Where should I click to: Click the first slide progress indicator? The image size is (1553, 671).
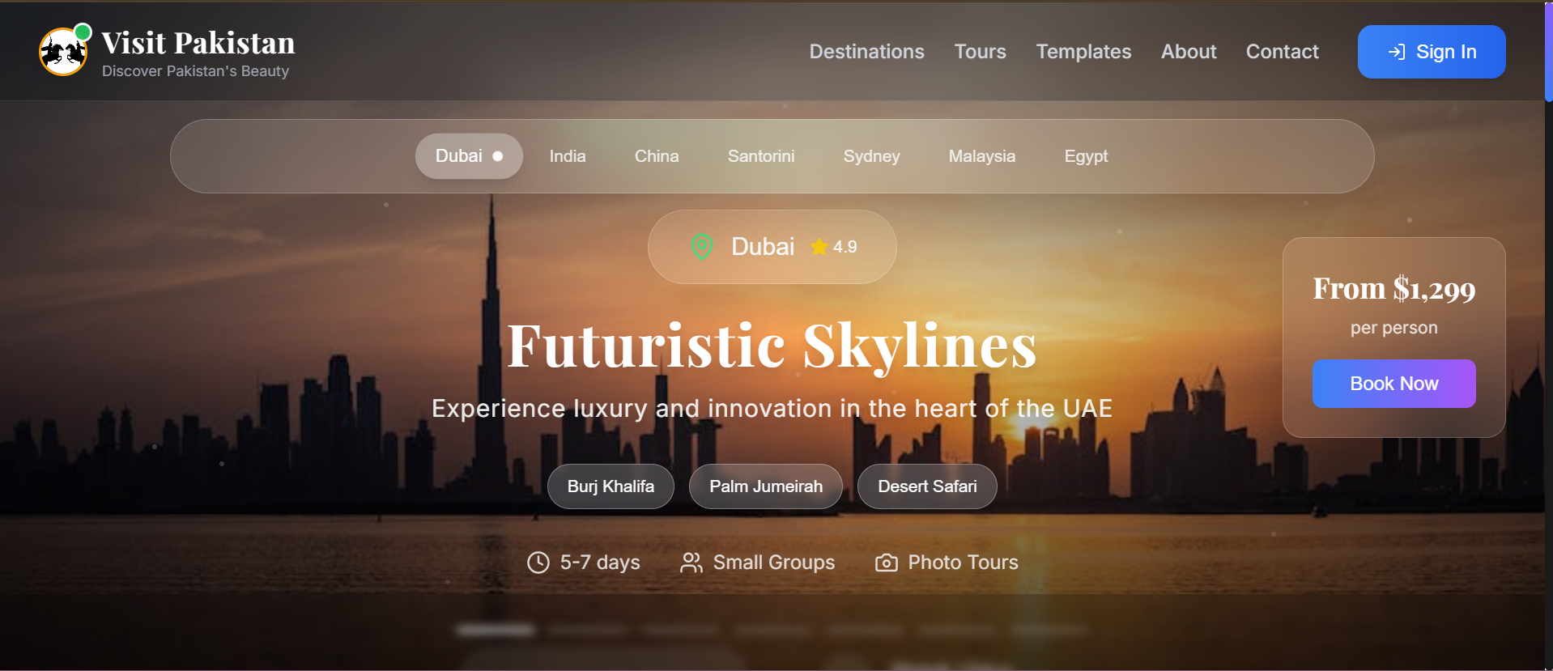click(x=496, y=630)
